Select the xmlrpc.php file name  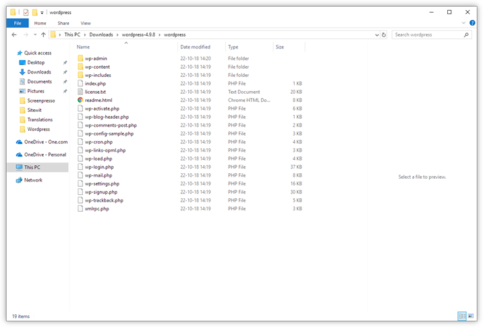click(x=96, y=208)
